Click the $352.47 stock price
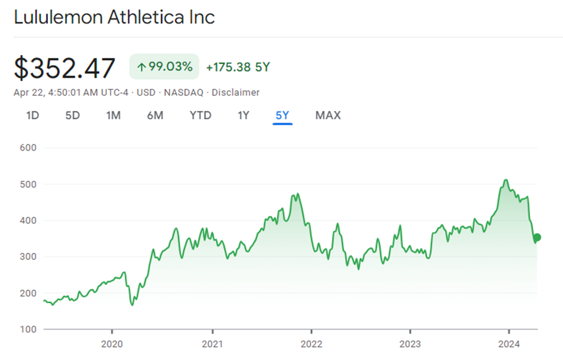This screenshot has width=563, height=359. coord(65,68)
